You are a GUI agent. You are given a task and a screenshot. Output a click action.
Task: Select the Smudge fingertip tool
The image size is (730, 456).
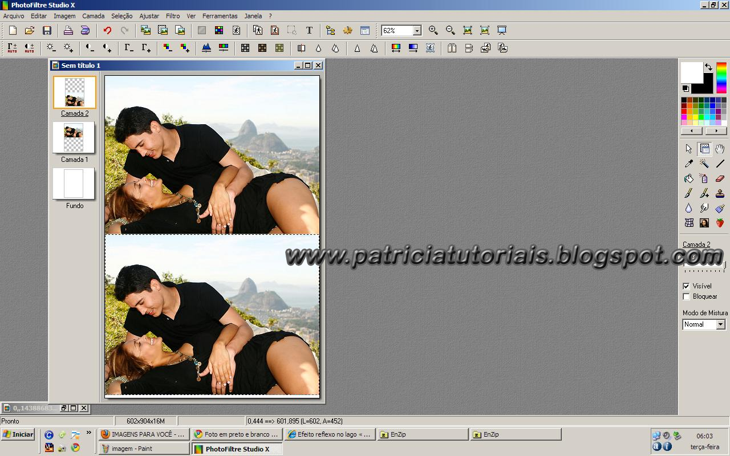pyautogui.click(x=705, y=208)
